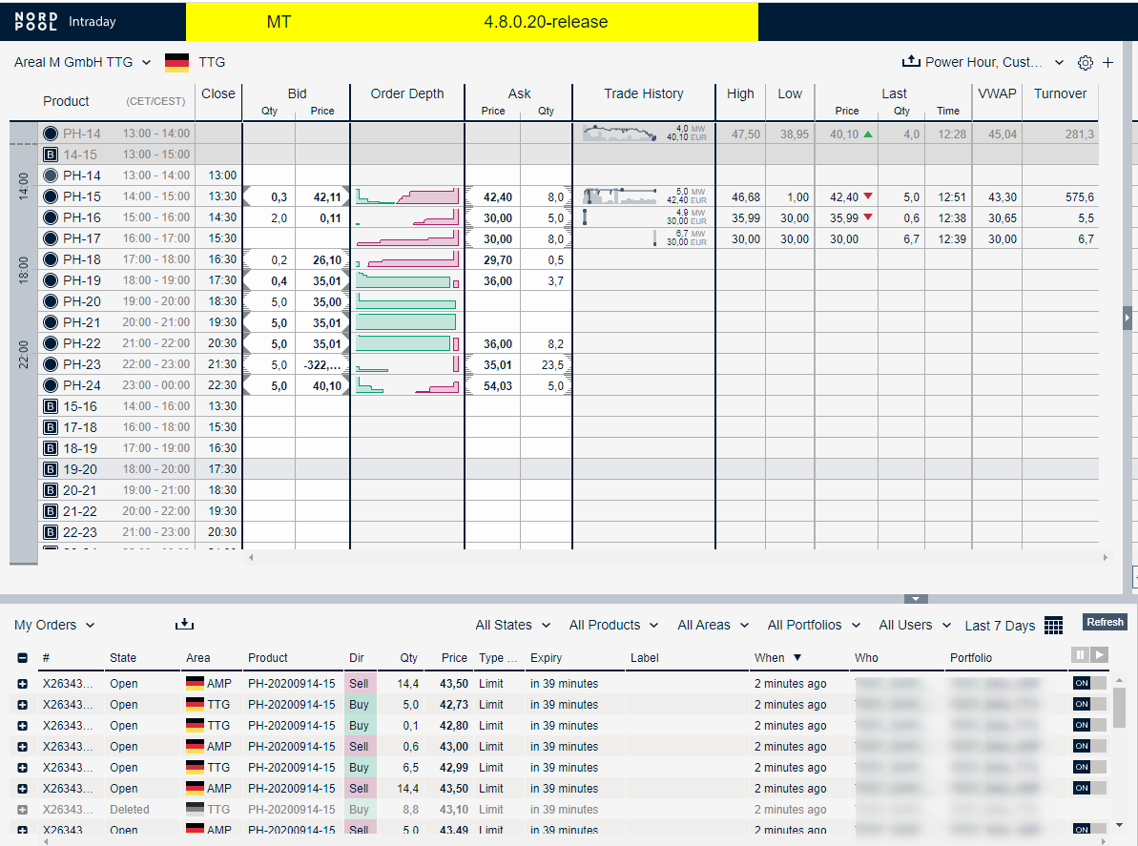
Task: Open the All Portfolios dropdown
Action: point(812,625)
